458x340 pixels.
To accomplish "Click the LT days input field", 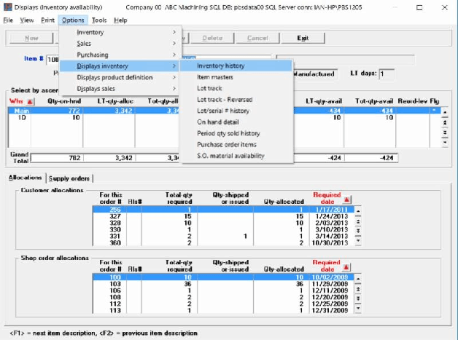I will pyautogui.click(x=386, y=74).
